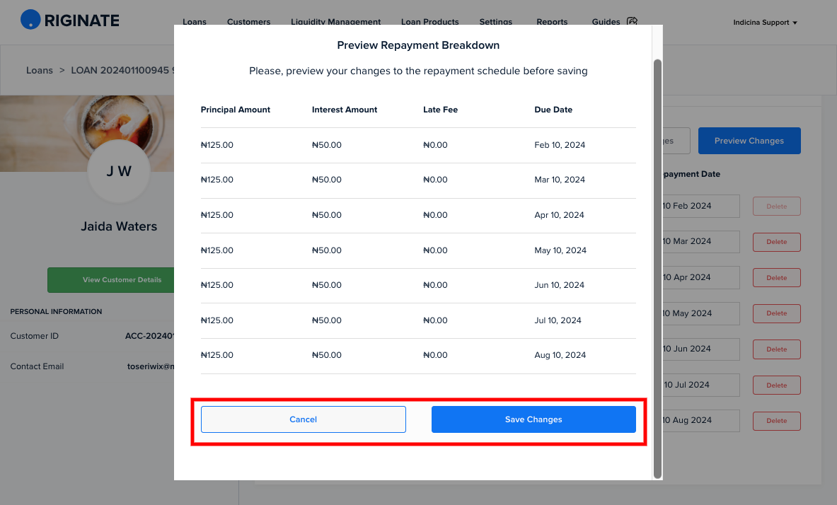This screenshot has height=505, width=837.
Task: Expand the Indicina Support dropdown
Action: point(765,23)
